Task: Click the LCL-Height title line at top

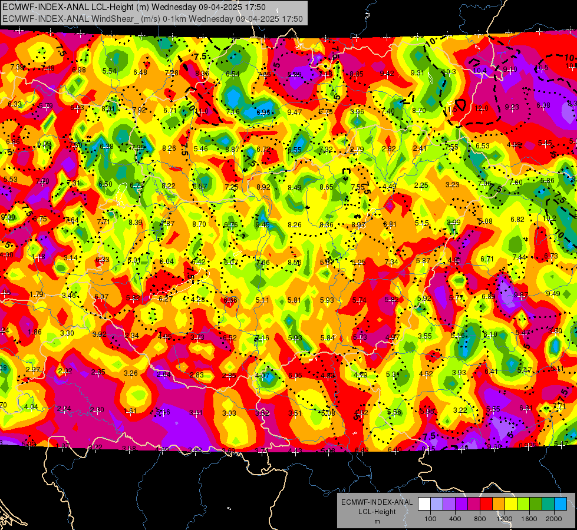Action: [134, 7]
